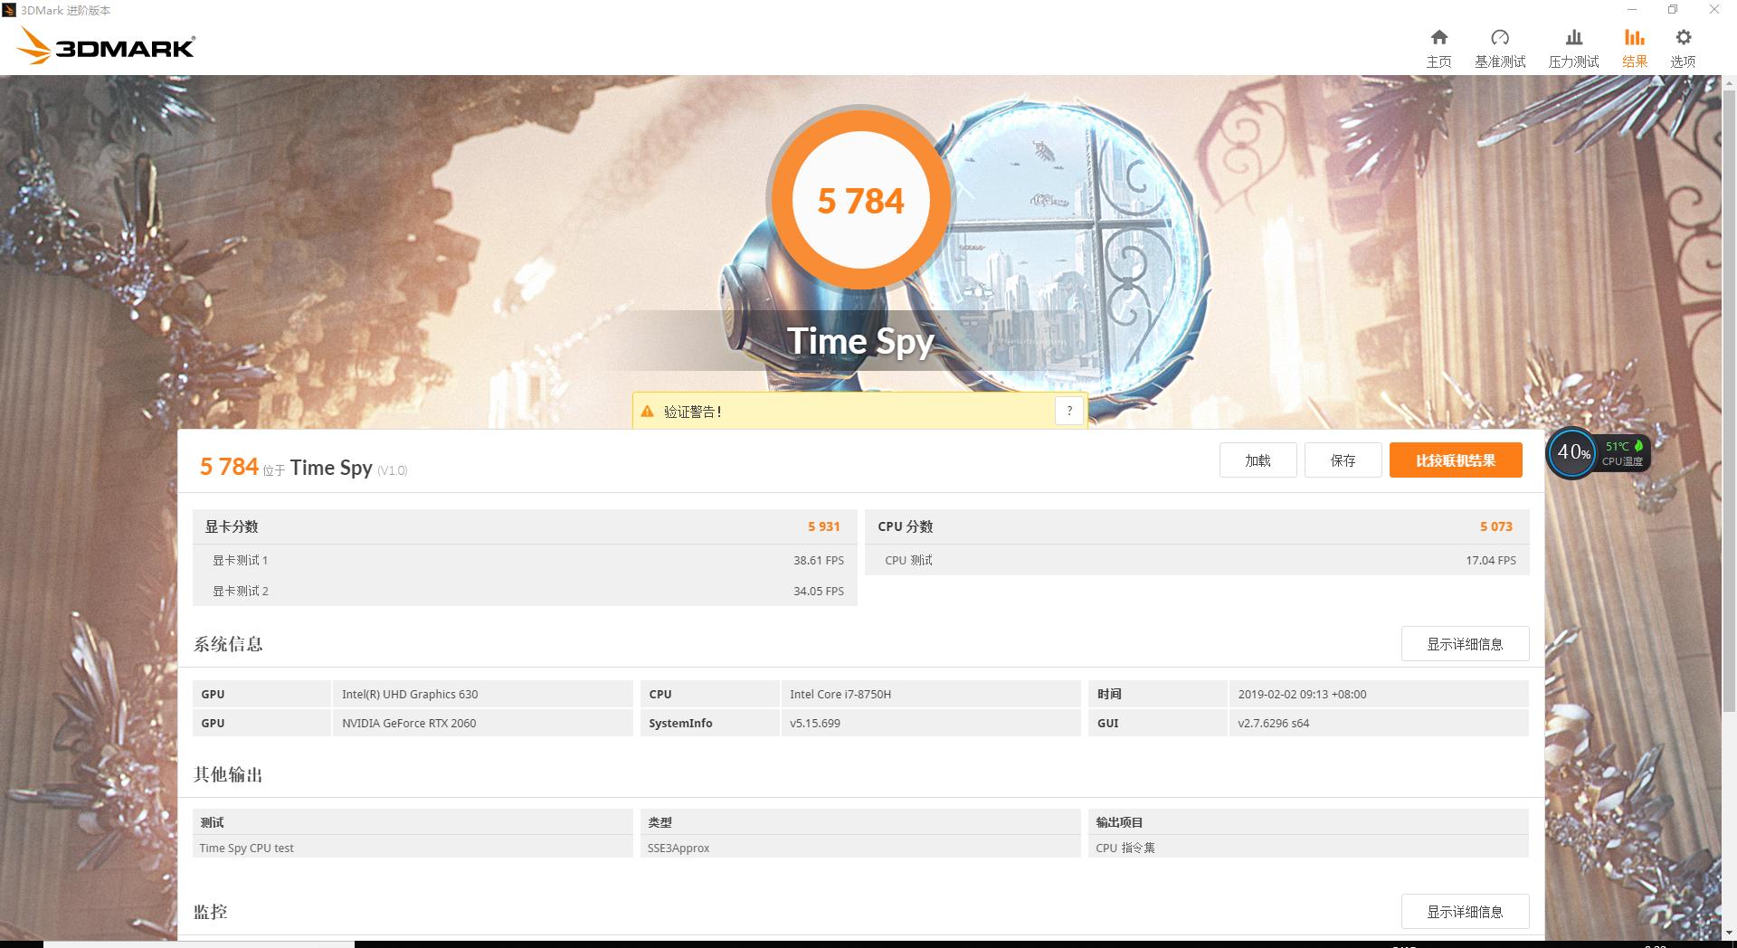This screenshot has width=1737, height=948.
Task: Open the 基准测试 speedometer icon
Action: (1502, 45)
